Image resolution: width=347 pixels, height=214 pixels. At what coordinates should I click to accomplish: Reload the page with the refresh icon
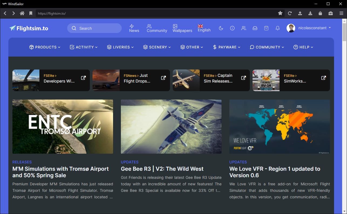coord(290,13)
